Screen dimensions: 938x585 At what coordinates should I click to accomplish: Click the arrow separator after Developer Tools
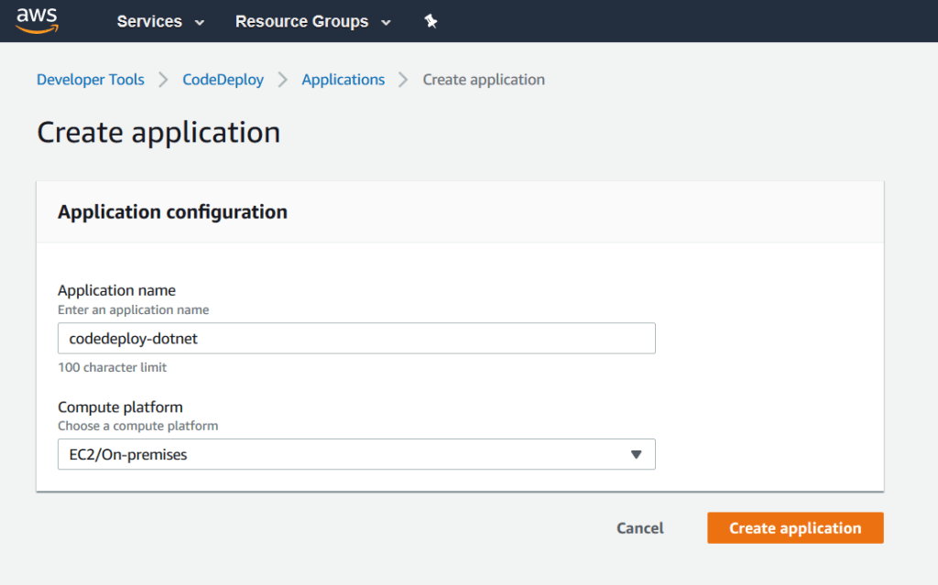[x=163, y=80]
